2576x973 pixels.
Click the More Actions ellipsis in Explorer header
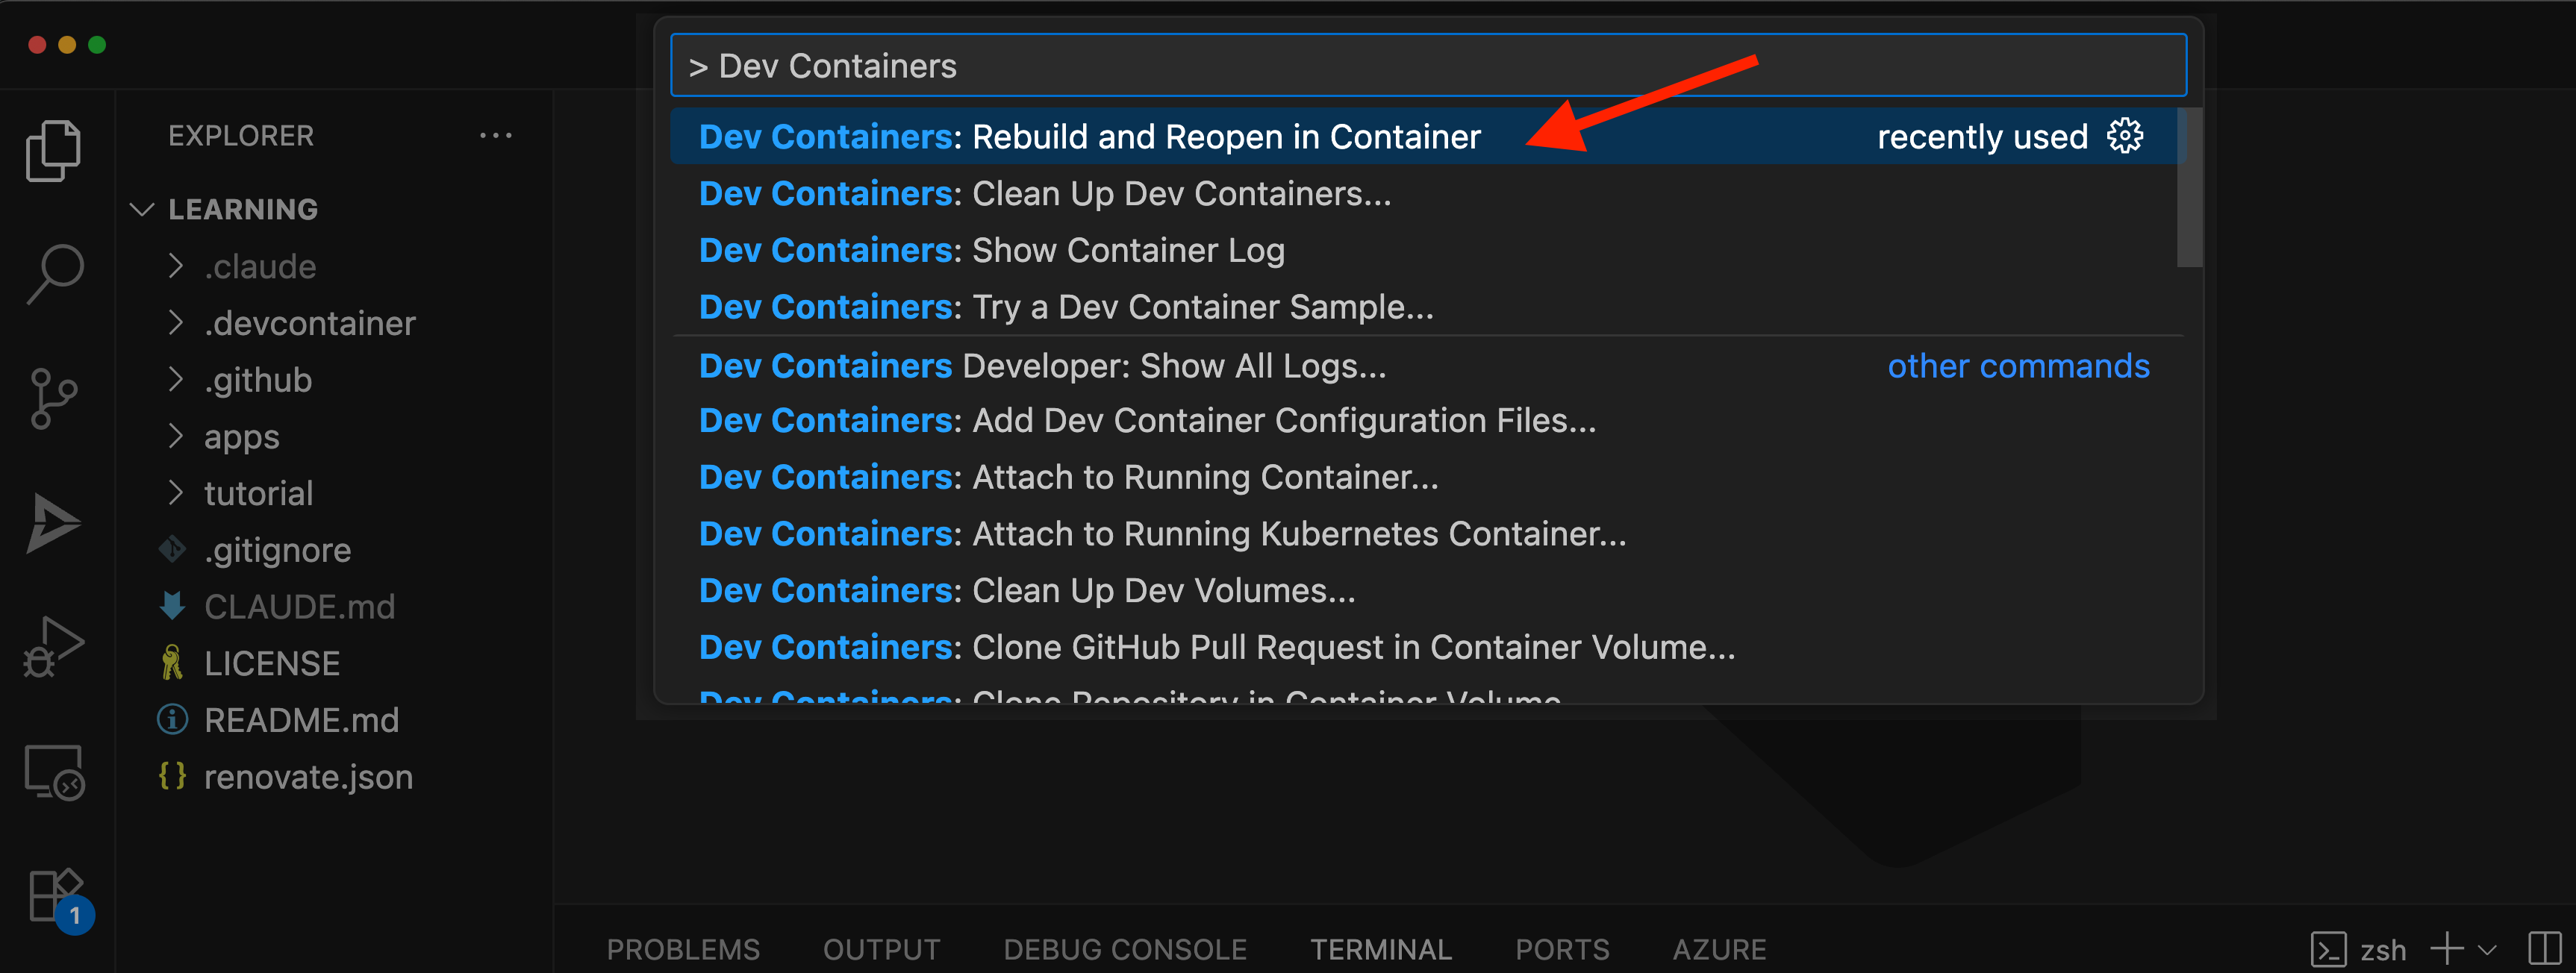tap(497, 135)
